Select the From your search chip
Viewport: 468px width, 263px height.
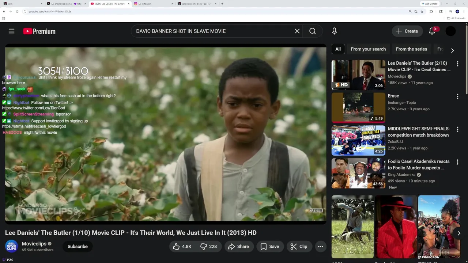368,49
